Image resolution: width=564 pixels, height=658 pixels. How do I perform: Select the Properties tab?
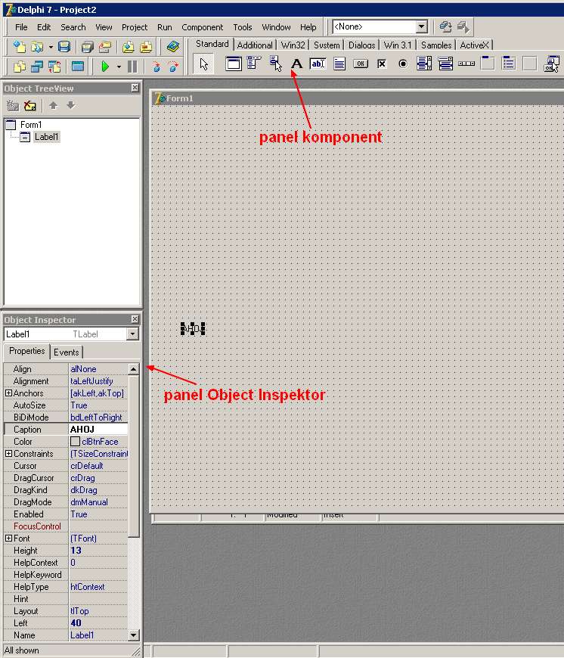(26, 351)
